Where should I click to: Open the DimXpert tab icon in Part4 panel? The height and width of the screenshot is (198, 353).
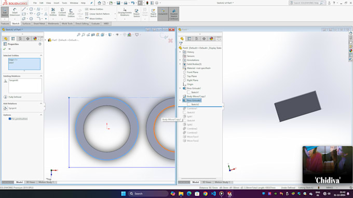tap(204, 39)
